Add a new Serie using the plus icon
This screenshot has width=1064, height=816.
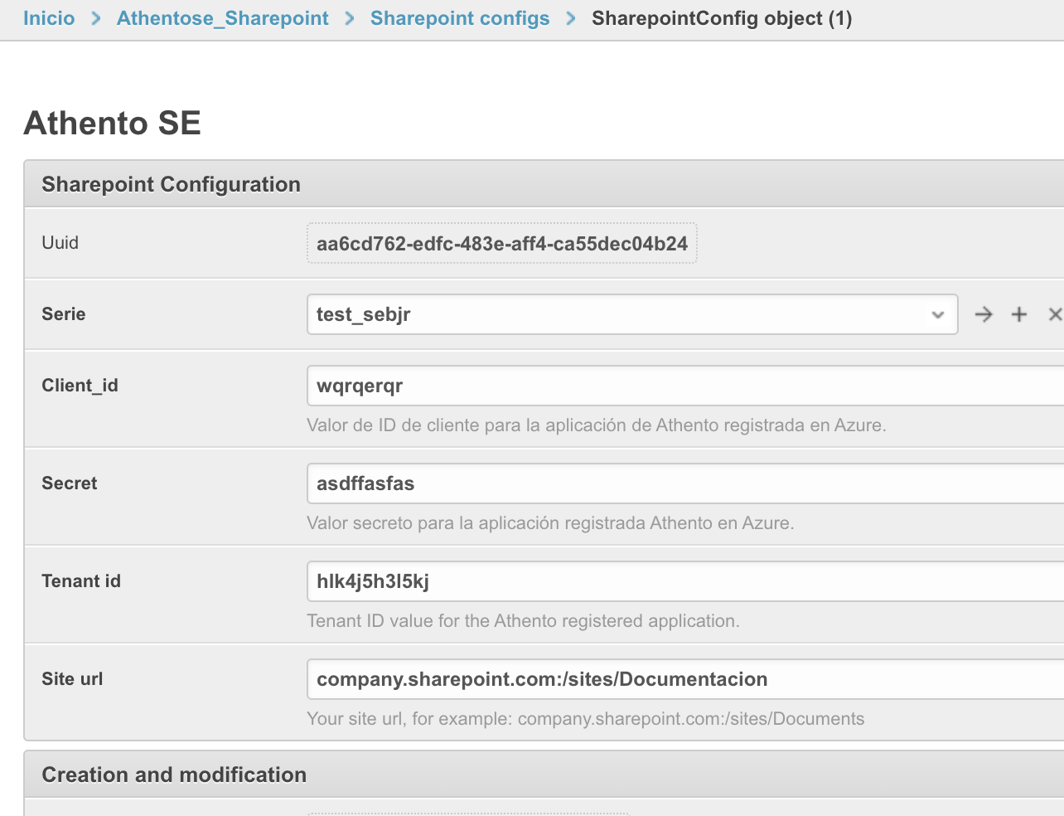click(x=1018, y=314)
